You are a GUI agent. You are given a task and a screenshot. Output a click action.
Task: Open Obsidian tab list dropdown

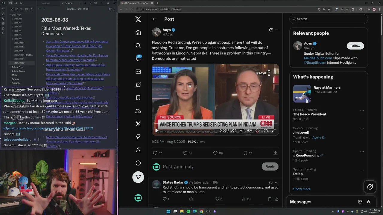tap(90, 3)
